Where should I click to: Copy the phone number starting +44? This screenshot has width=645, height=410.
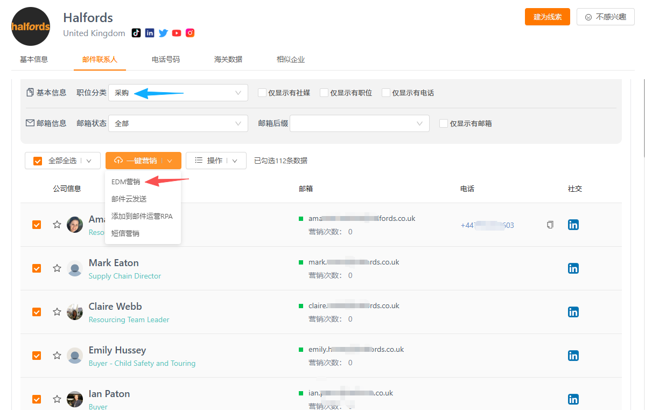550,225
